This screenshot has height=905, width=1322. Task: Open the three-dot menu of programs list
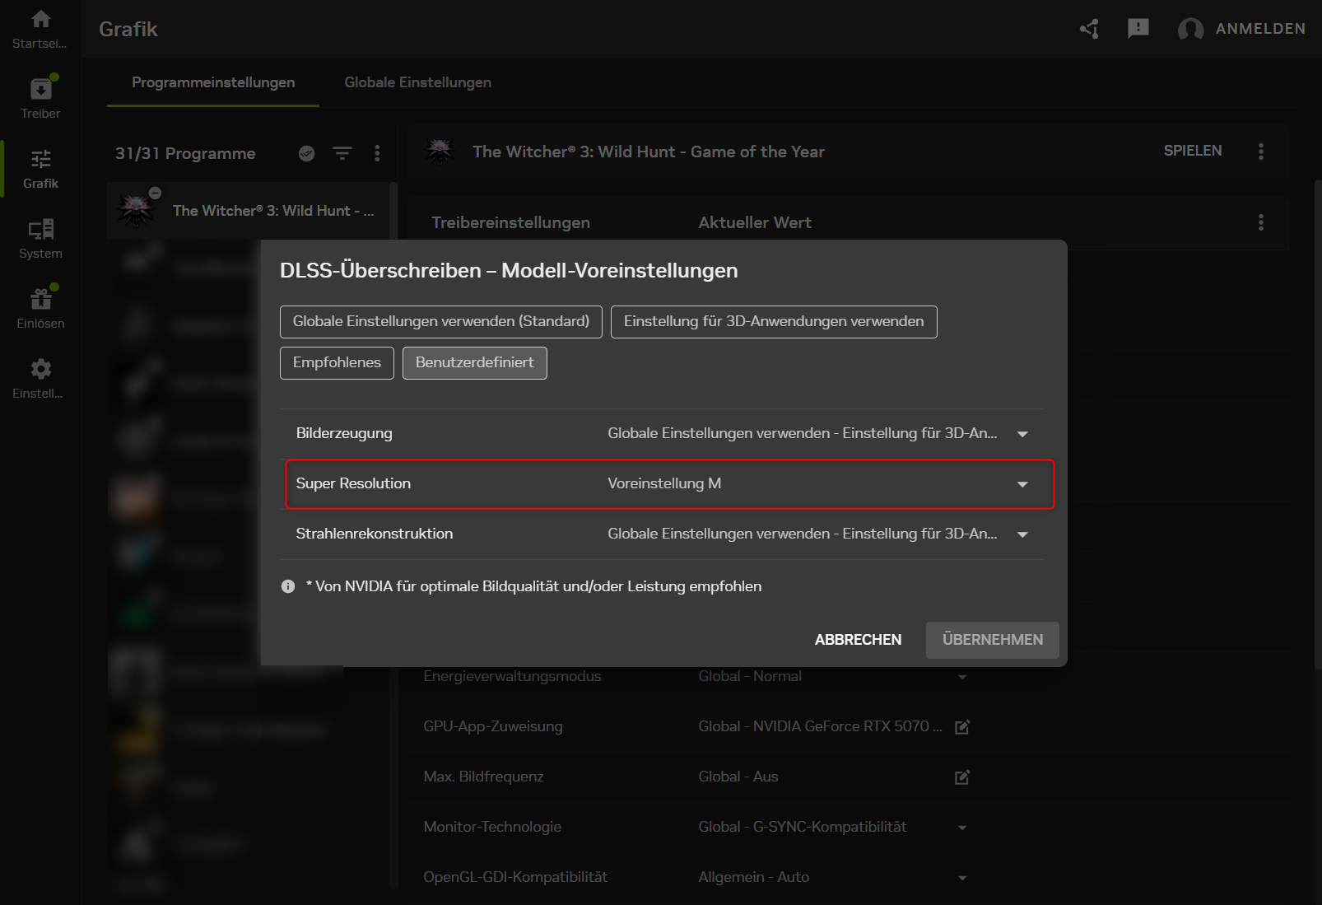pos(377,153)
